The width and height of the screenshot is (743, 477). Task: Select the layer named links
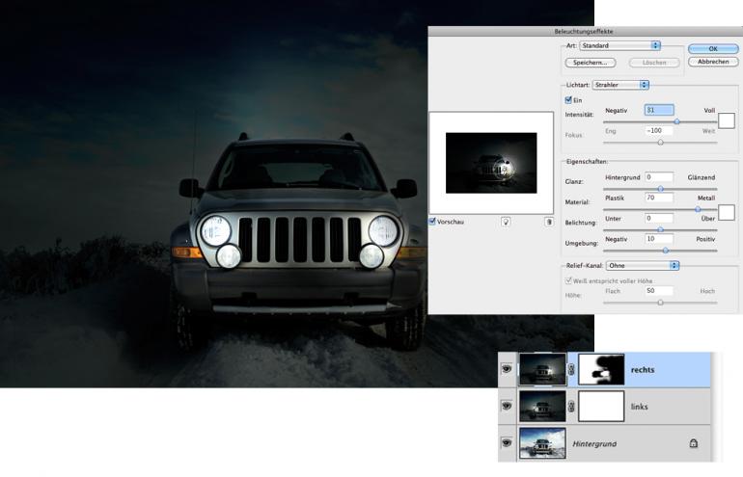639,407
